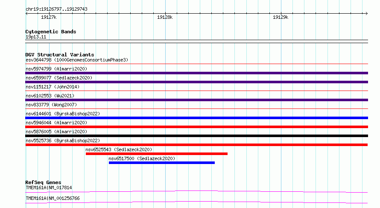Click the short red bar under nsv6525543
The height and width of the screenshot is (208, 380).
[x=157, y=154]
